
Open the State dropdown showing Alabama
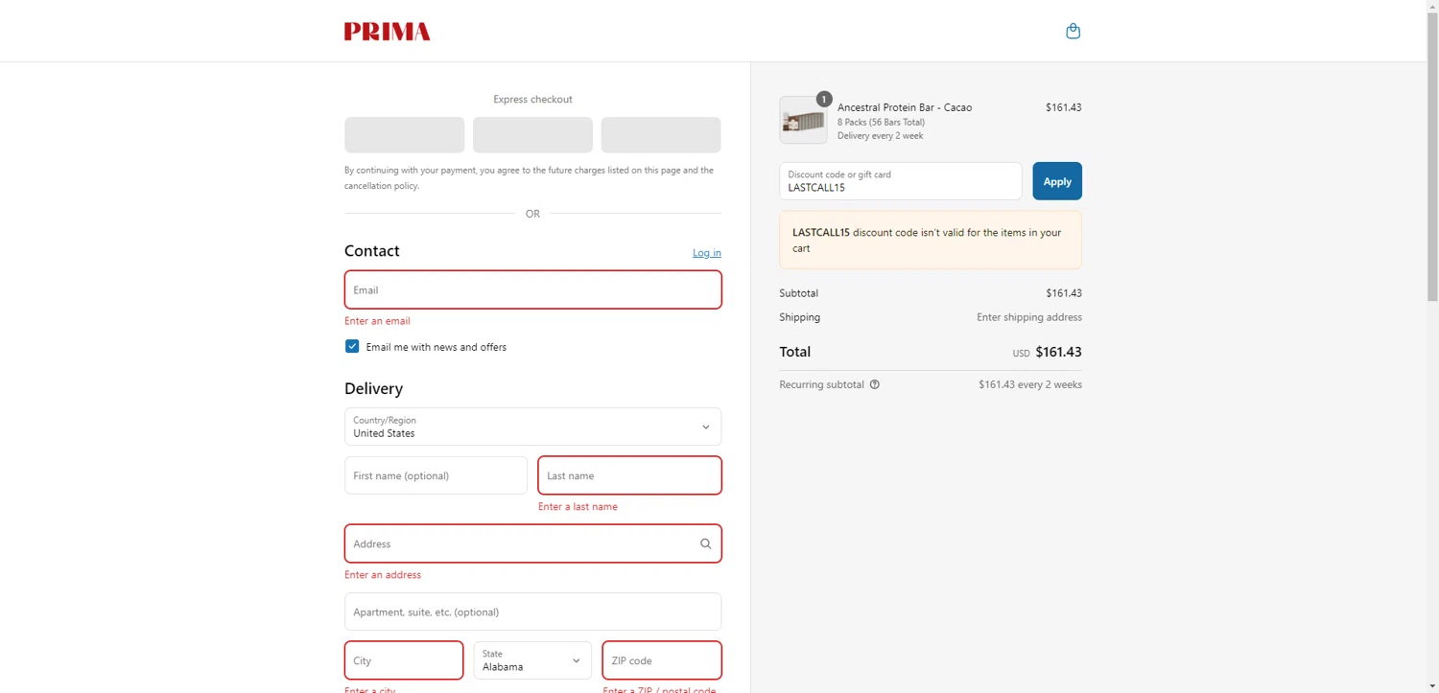pyautogui.click(x=532, y=660)
